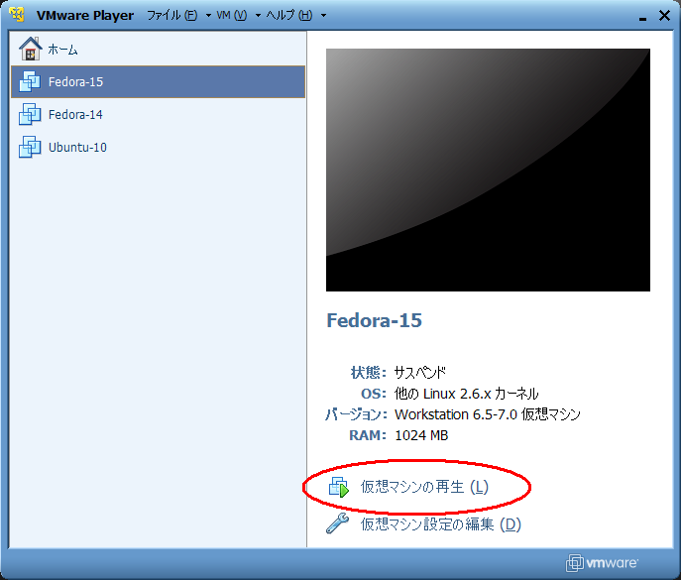The image size is (681, 580).
Task: Expand the dropdown arrow next to ファイル
Action: (x=208, y=16)
